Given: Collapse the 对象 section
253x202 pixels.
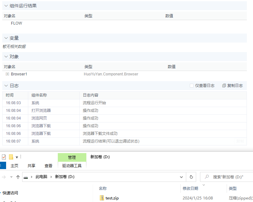Looking at the screenshot, I should pyautogui.click(x=6, y=57).
